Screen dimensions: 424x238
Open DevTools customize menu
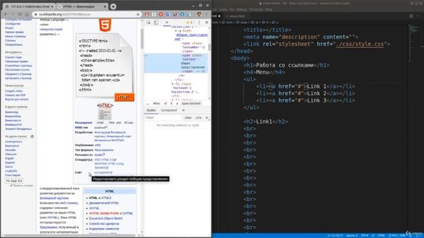[199, 22]
